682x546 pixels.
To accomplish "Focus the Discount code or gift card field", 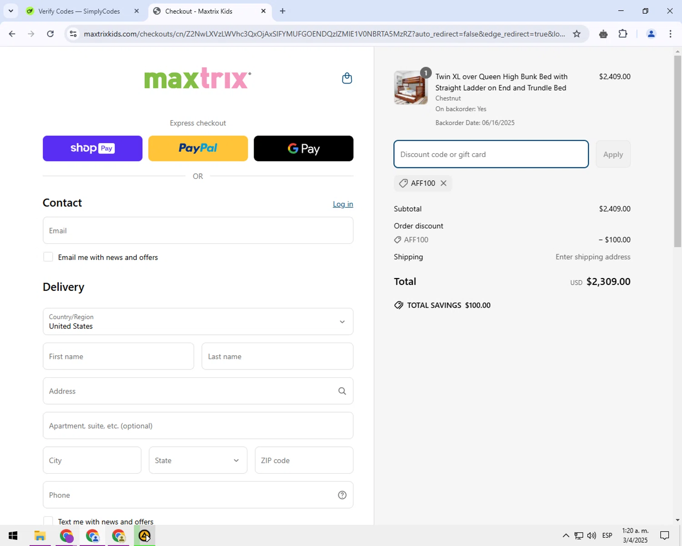I will (x=491, y=154).
